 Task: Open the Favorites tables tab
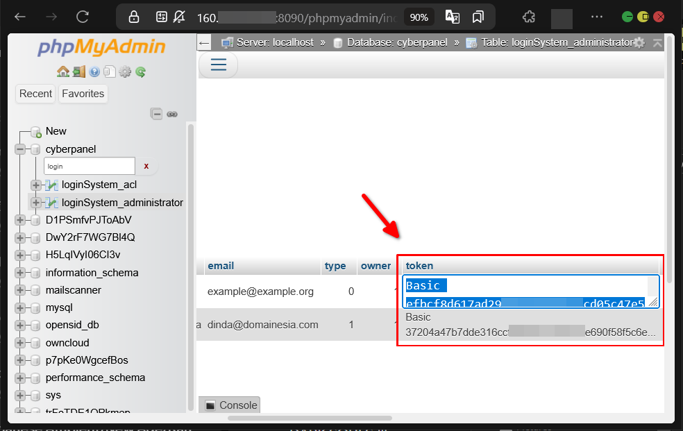(x=83, y=94)
